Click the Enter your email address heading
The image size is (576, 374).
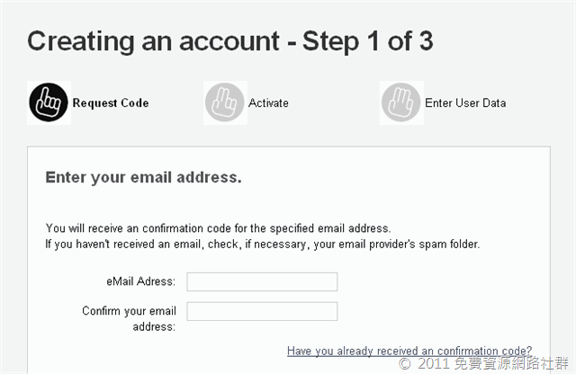(144, 178)
